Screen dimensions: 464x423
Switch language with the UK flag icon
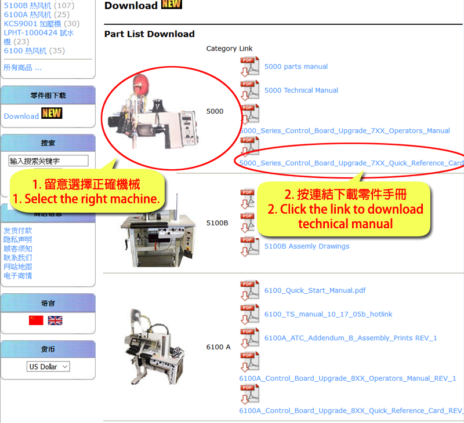55,320
